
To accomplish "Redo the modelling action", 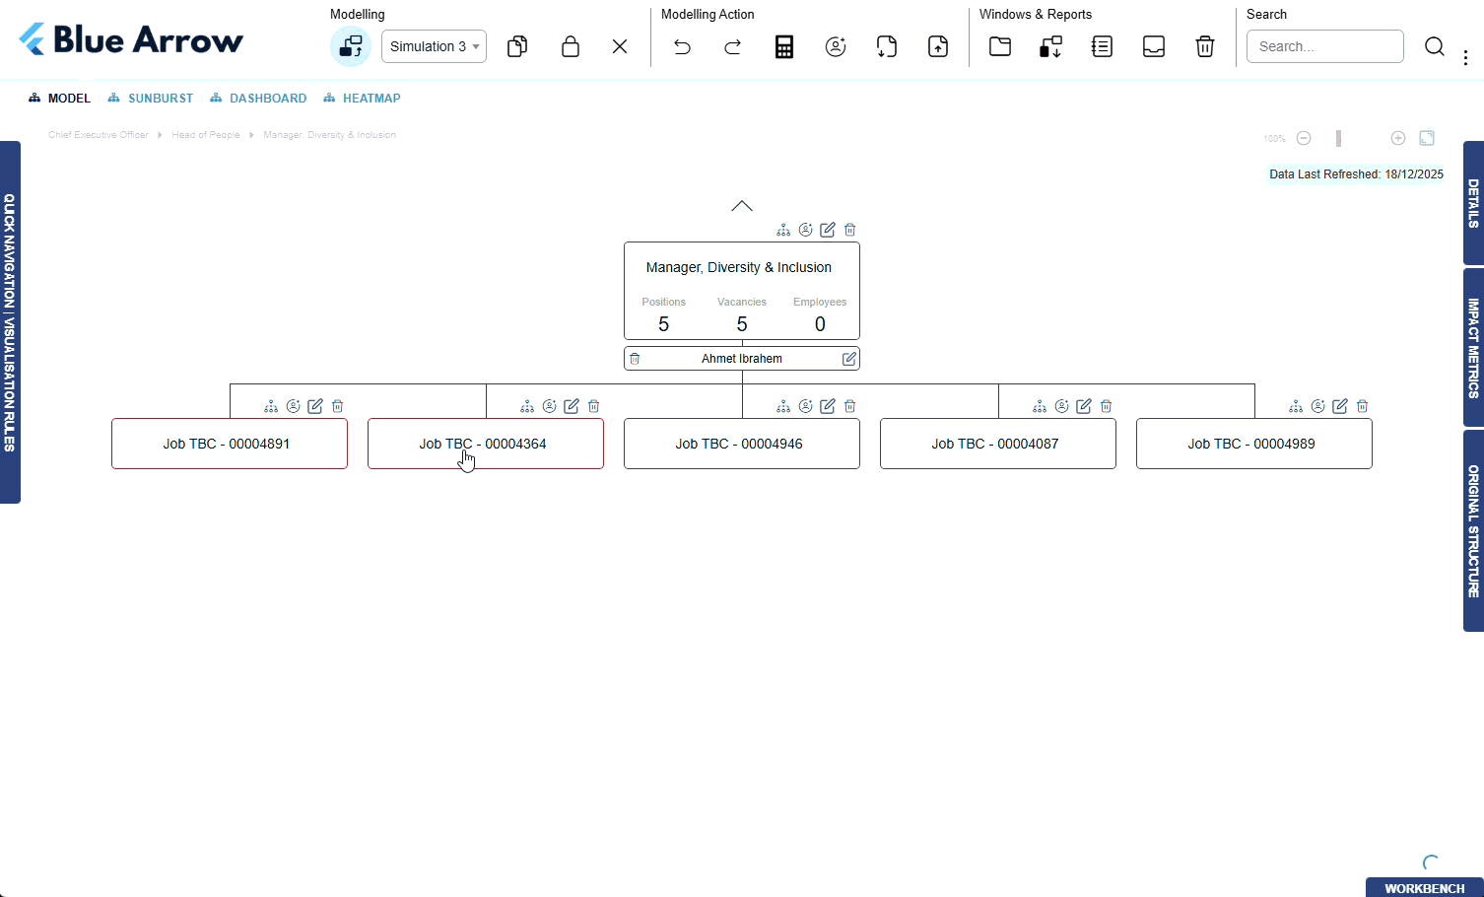I will point(732,46).
